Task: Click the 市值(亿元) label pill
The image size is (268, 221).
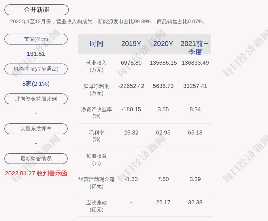Action: pos(36,39)
